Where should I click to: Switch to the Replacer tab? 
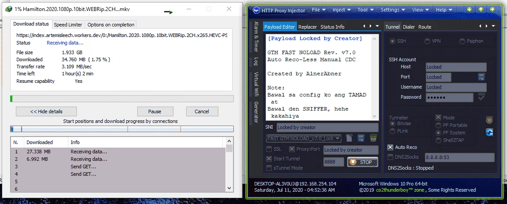(308, 27)
